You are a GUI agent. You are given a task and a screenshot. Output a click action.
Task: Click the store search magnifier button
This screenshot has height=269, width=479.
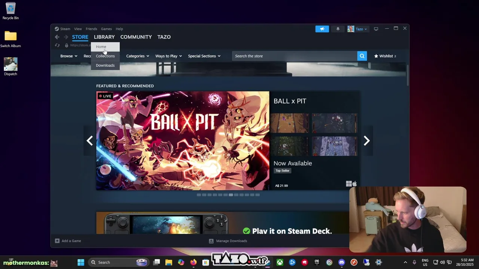[x=362, y=56]
